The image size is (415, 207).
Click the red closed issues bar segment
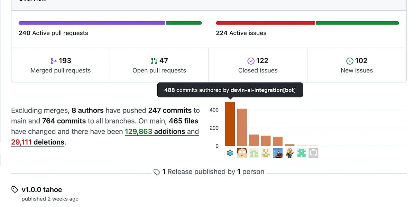(265, 23)
